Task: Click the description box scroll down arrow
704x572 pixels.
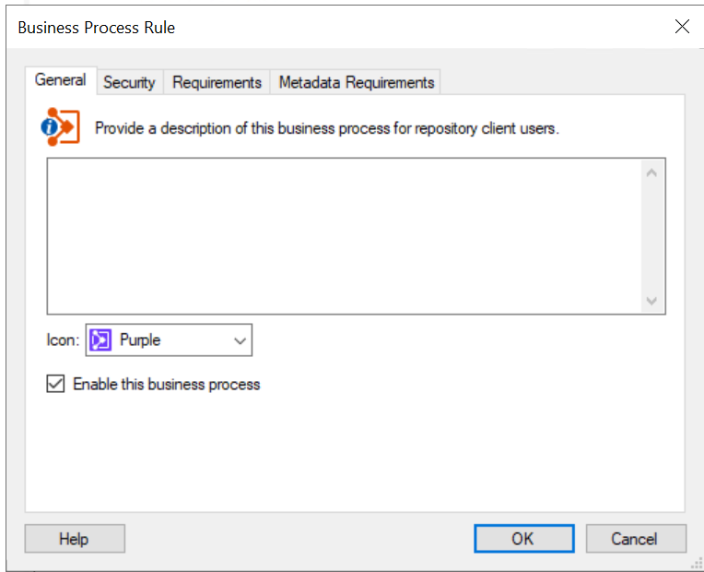Action: coord(651,301)
